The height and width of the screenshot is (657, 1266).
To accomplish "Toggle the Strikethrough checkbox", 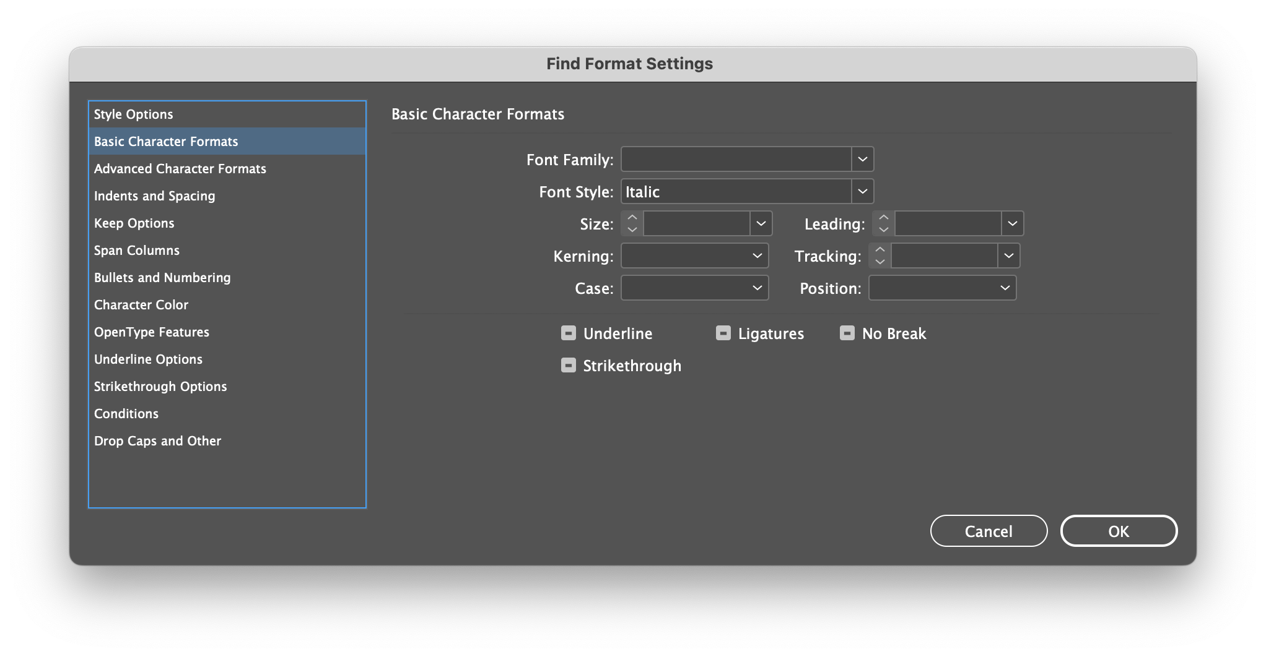I will click(567, 365).
